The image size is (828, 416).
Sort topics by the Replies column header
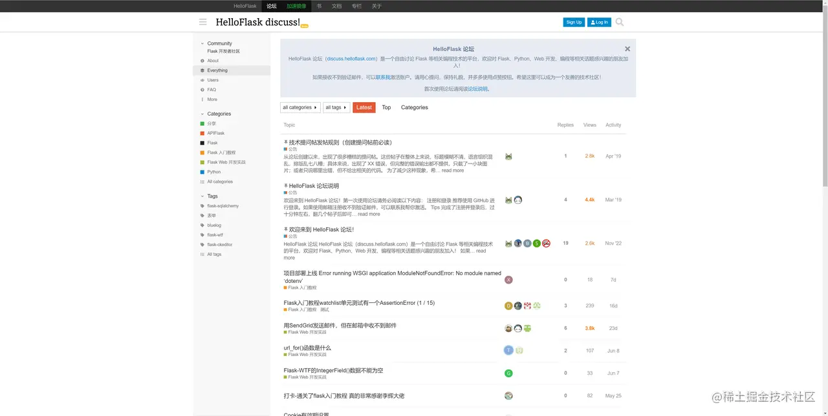[x=565, y=125]
